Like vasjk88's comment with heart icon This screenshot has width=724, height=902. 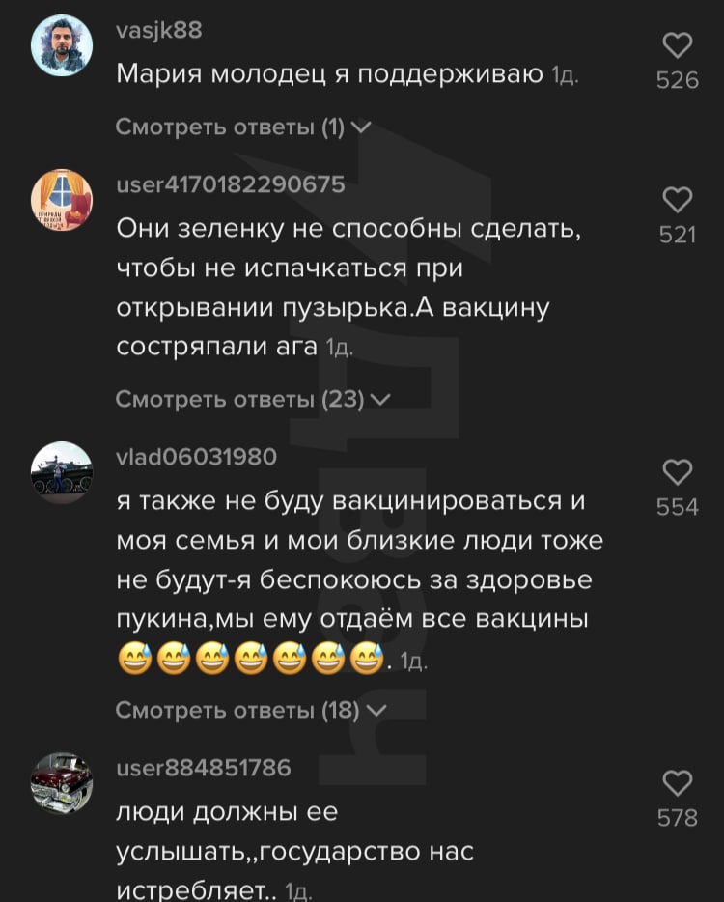678,45
